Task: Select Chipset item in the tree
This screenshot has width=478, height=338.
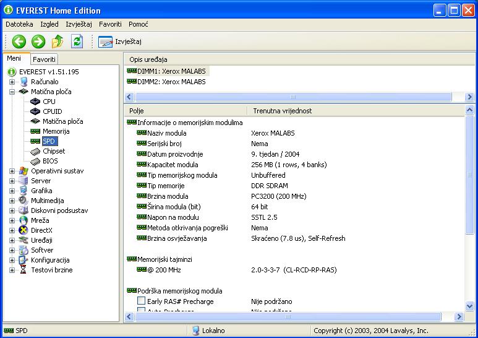Action: coord(53,151)
